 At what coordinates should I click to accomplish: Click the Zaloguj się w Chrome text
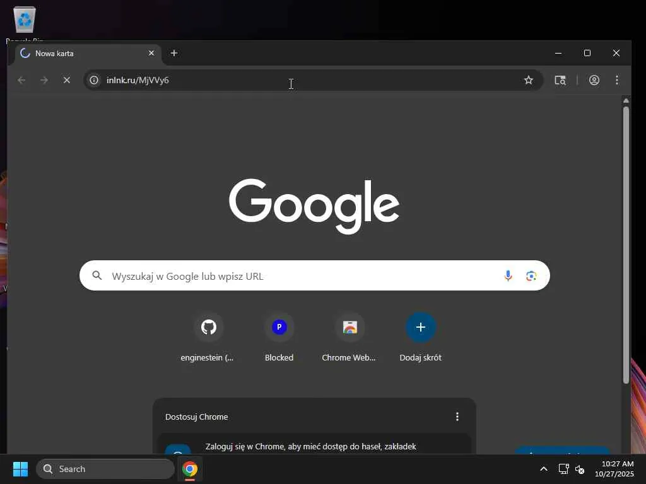310,447
